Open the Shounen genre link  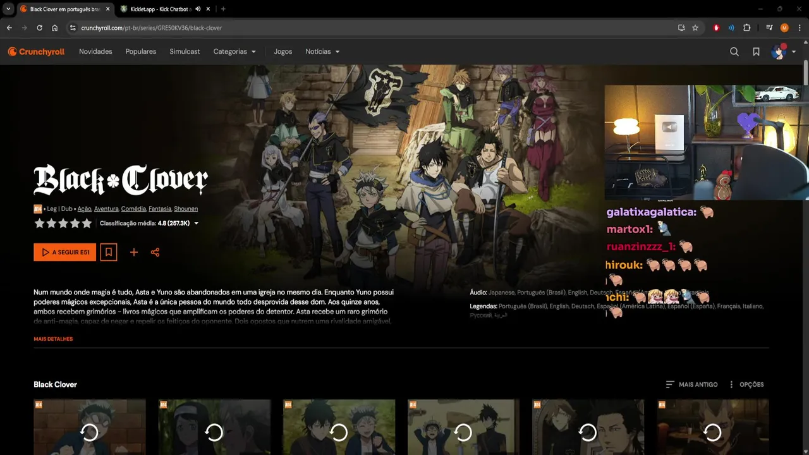tap(186, 209)
